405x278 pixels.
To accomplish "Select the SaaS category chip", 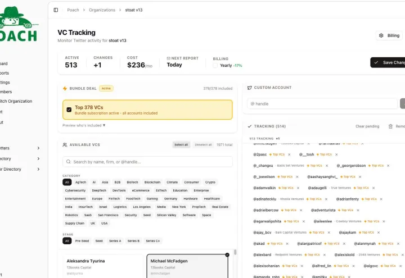I will point(88,215).
